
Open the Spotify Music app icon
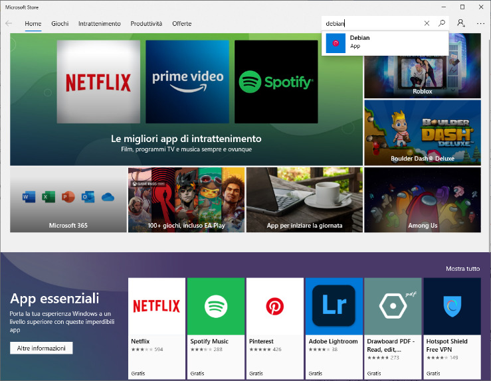click(x=216, y=306)
